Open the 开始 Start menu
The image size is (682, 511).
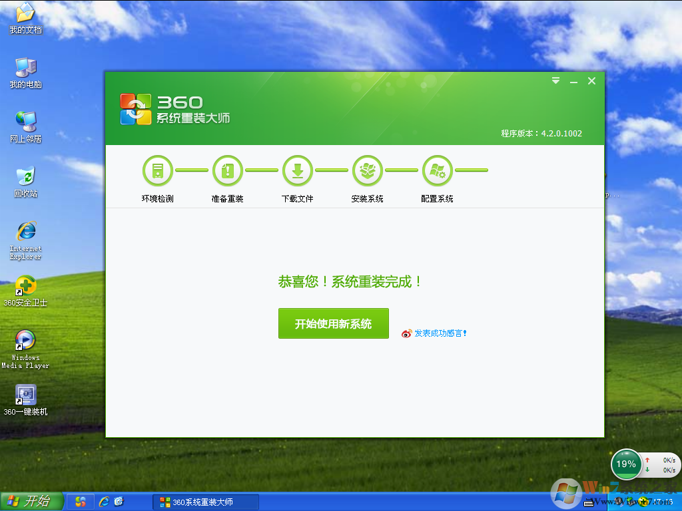[31, 502]
